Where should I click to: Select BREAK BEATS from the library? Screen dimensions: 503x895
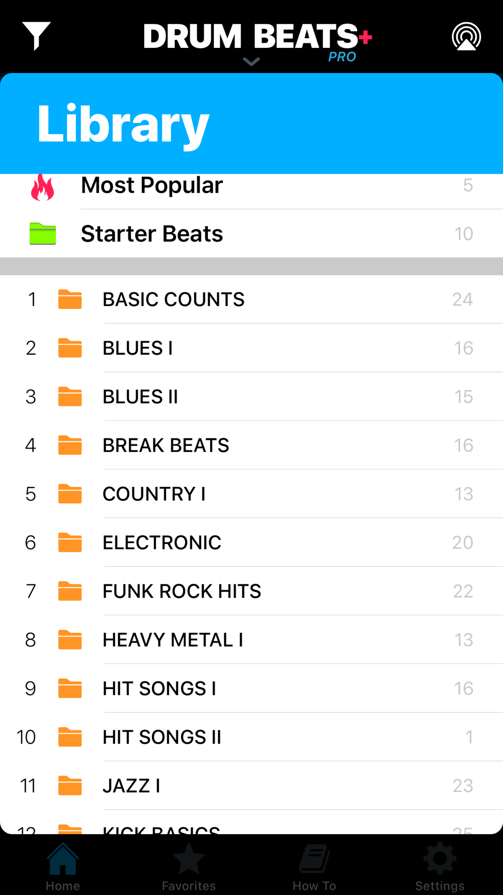tap(251, 445)
